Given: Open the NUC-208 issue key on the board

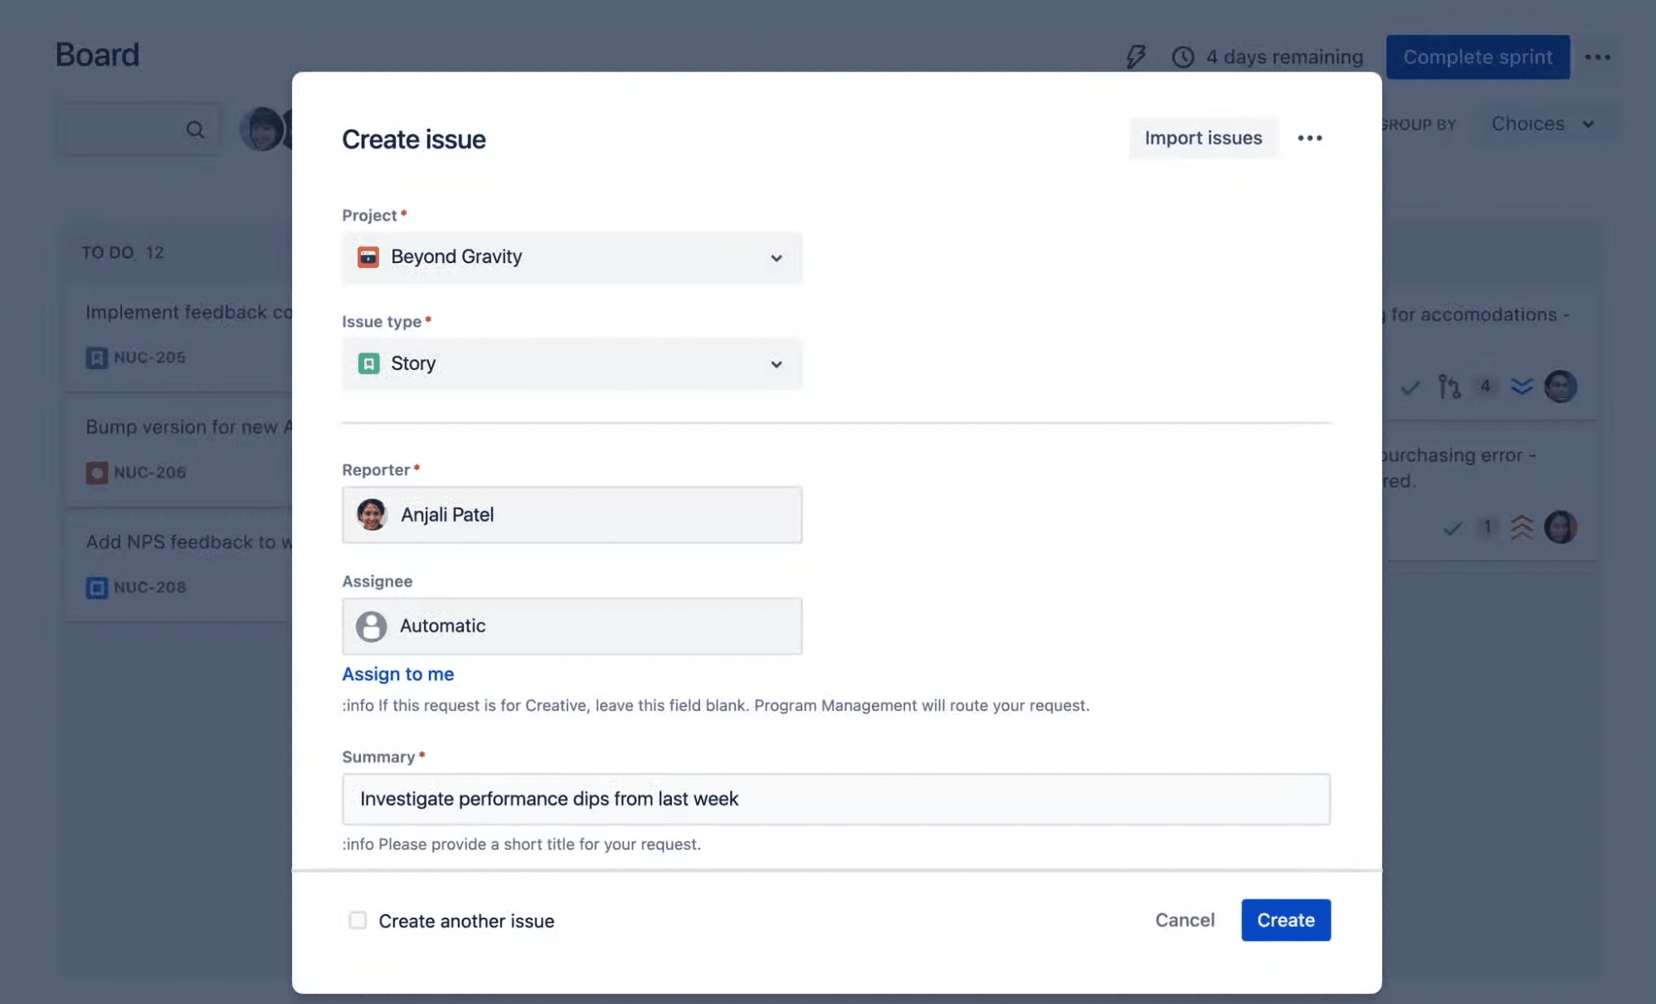Looking at the screenshot, I should point(149,587).
